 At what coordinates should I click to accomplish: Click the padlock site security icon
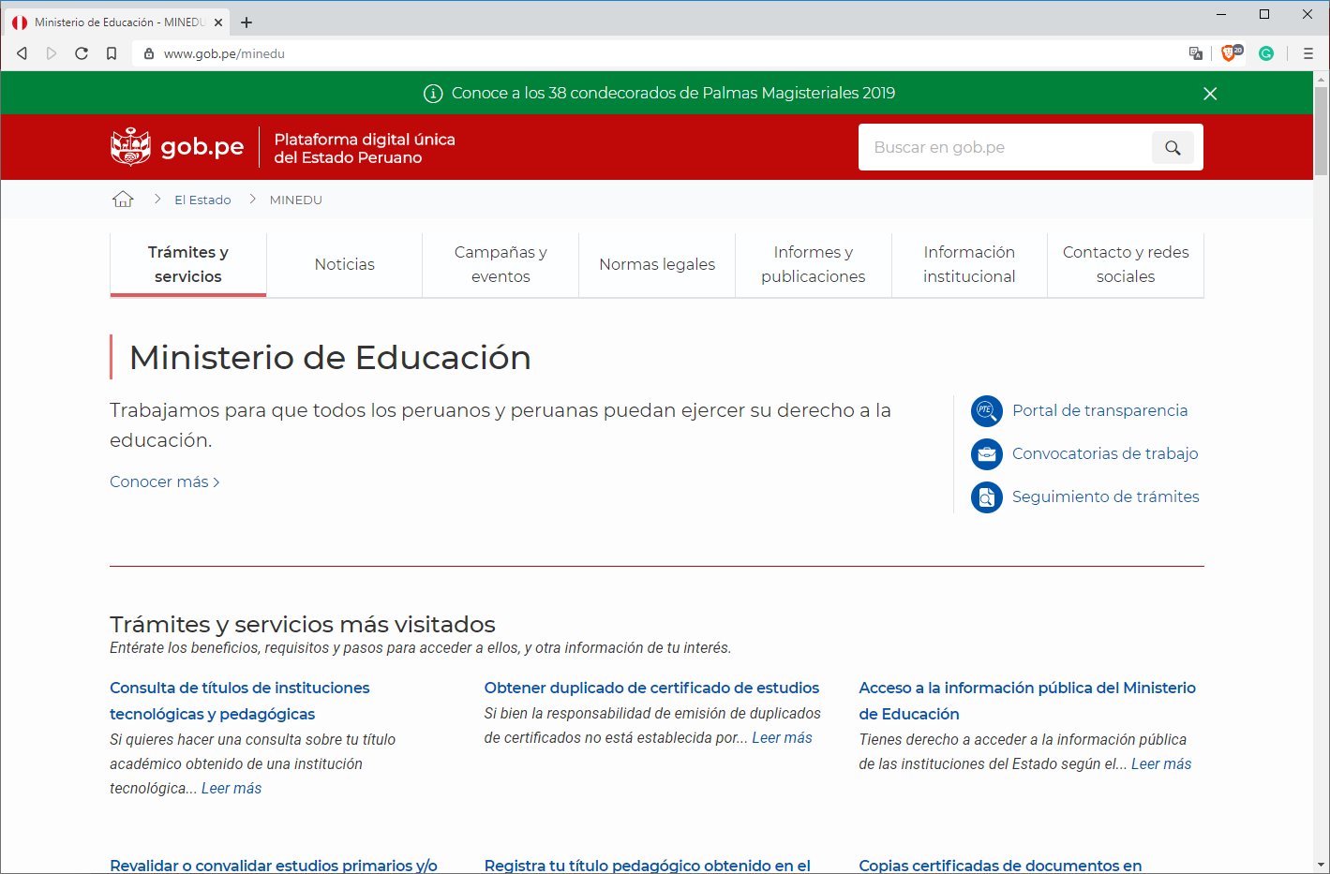[148, 53]
